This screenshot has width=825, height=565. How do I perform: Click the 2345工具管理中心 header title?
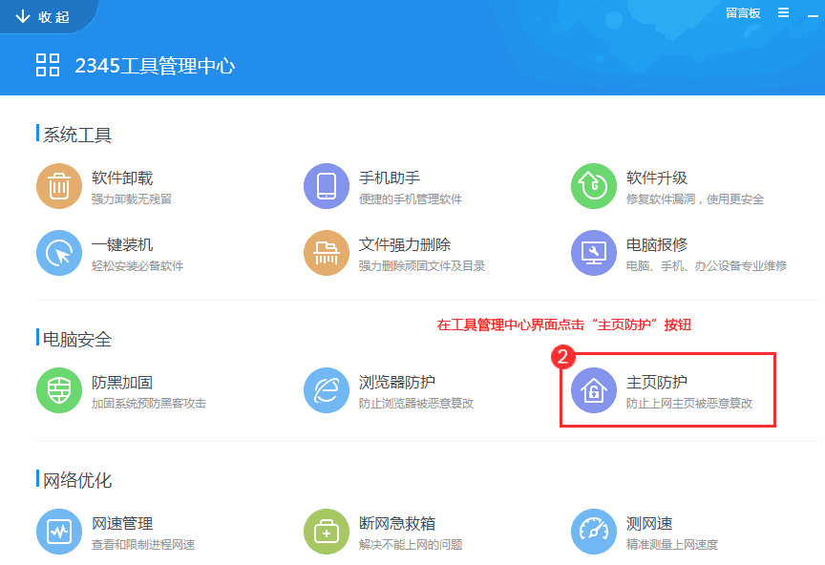pyautogui.click(x=155, y=66)
